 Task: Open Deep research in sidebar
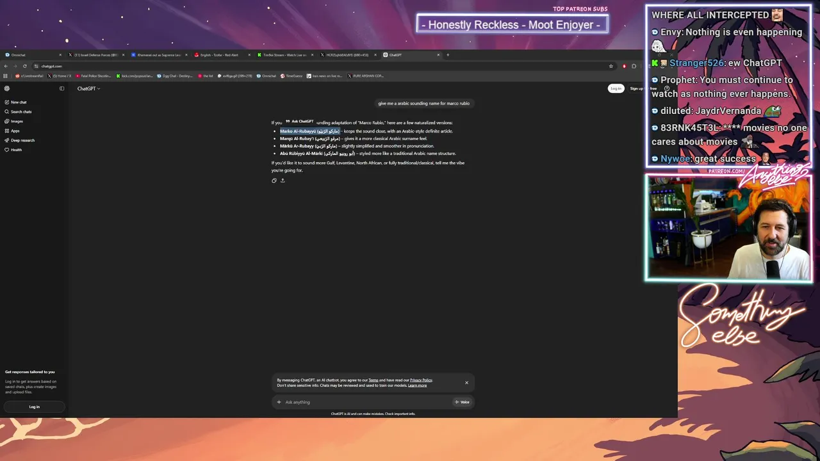pyautogui.click(x=19, y=140)
